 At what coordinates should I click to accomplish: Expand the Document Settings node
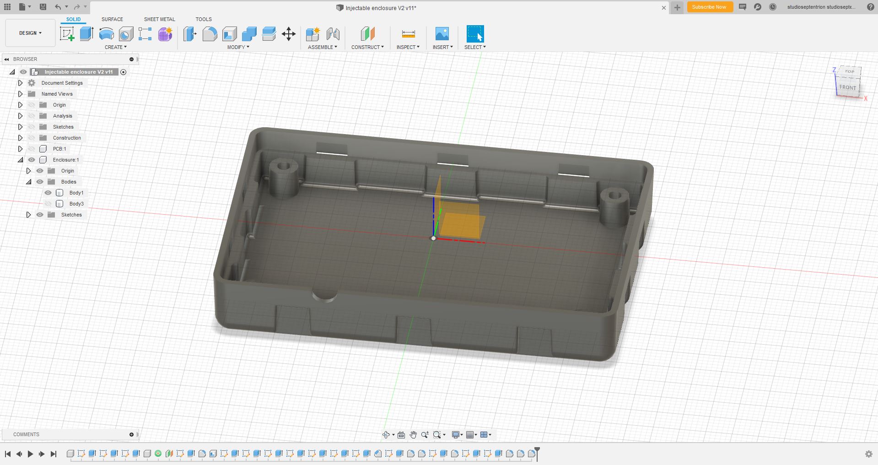20,83
